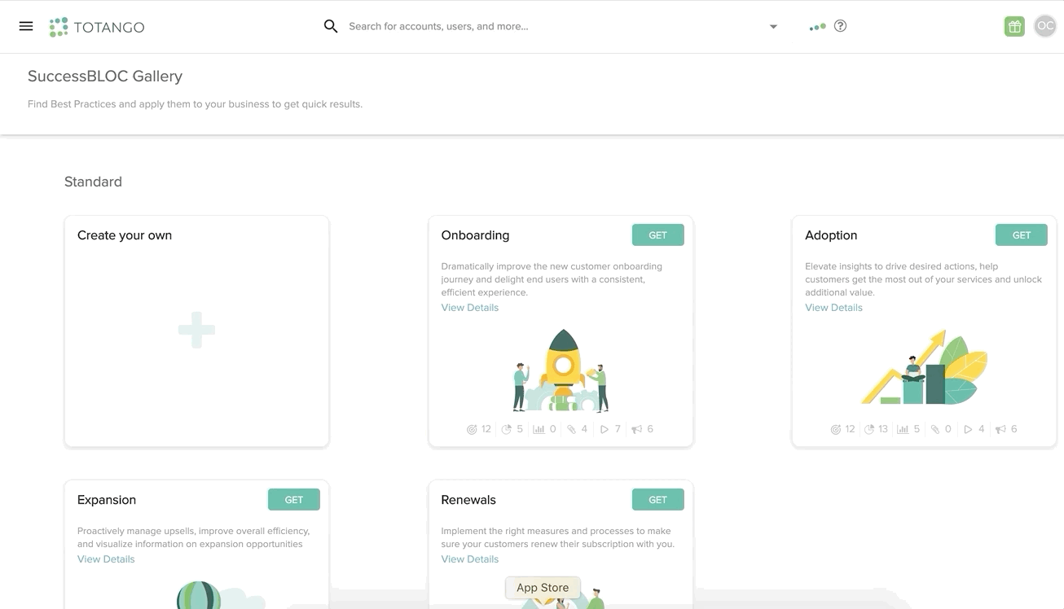Click the search magnifier icon
The height and width of the screenshot is (609, 1064).
331,26
